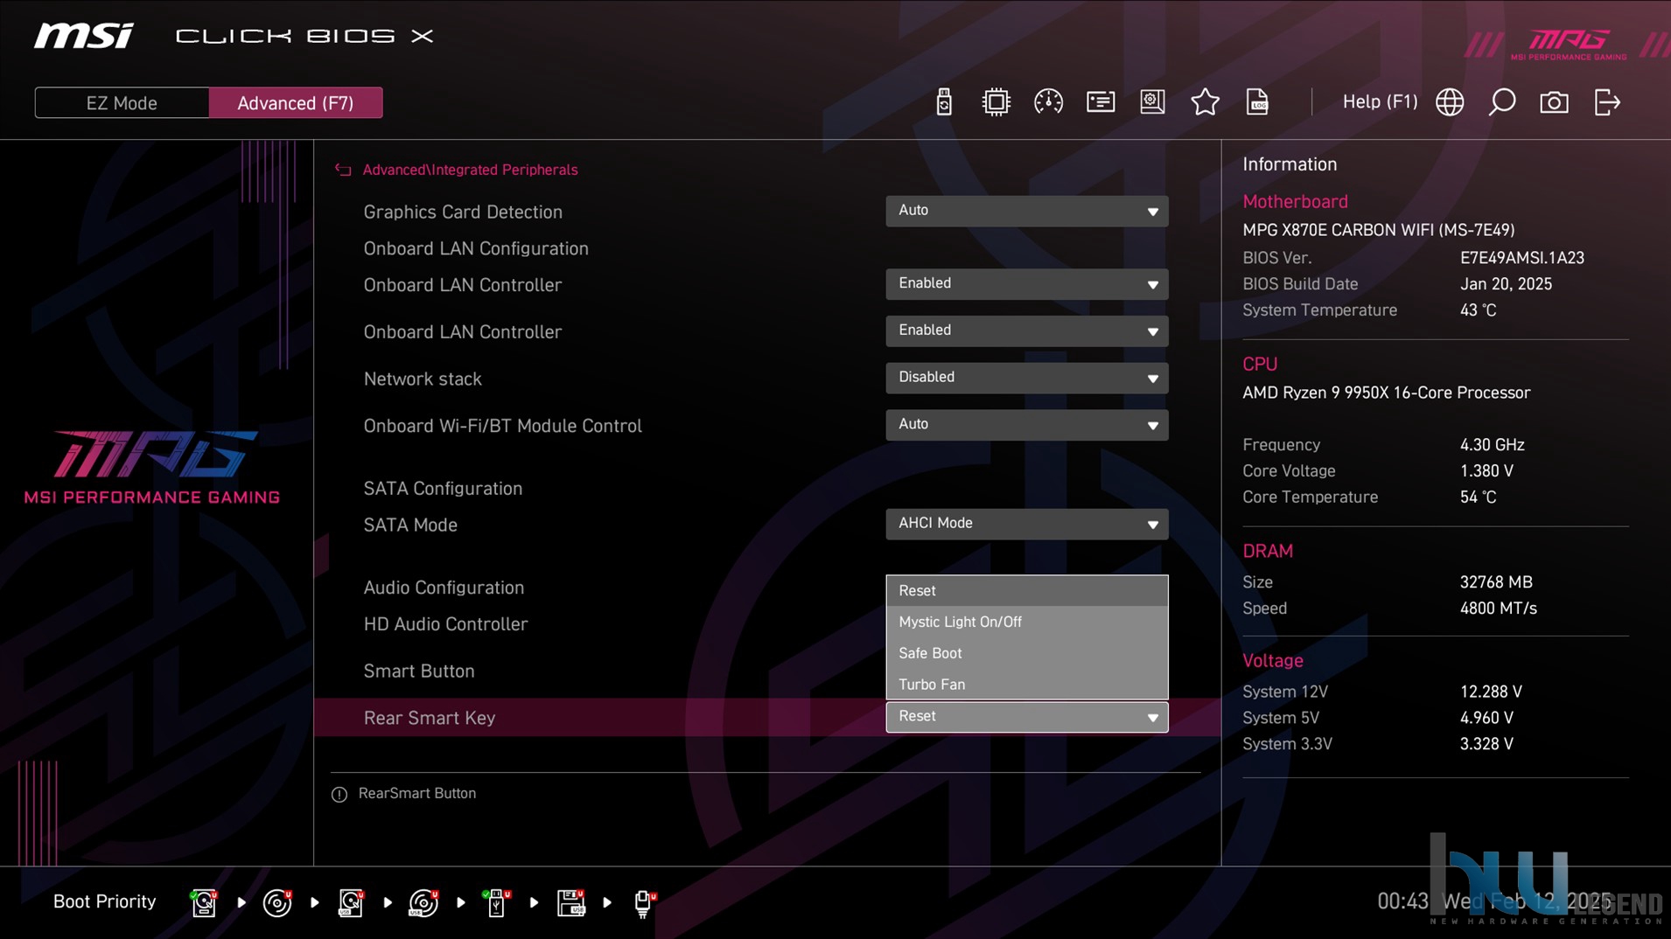Click the BIOS Build Date Jan 20, 2025
Viewport: 1671px width, 939px height.
[x=1506, y=284]
